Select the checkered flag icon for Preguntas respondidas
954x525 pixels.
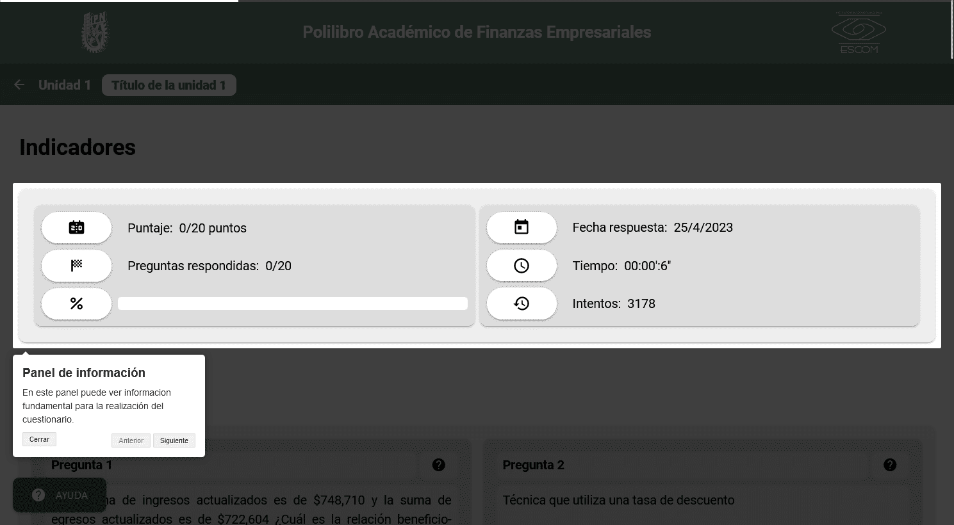point(76,265)
